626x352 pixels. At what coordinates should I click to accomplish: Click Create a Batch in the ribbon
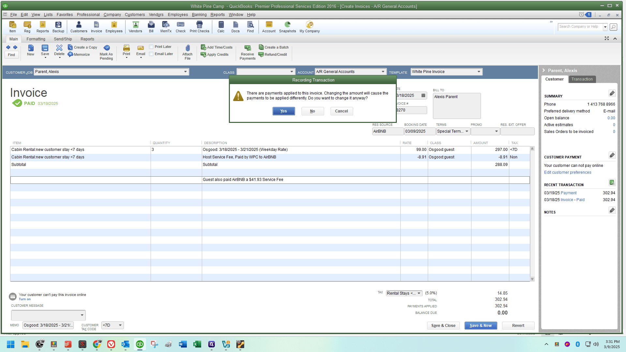(x=274, y=47)
